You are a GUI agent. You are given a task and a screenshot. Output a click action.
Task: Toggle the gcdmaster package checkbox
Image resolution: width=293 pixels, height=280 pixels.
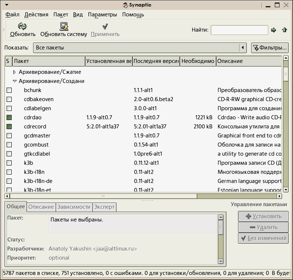9,136
